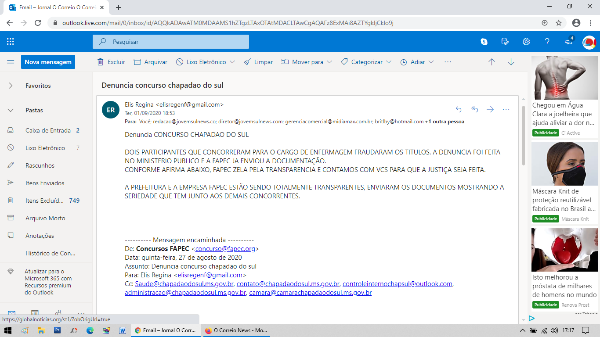Open Outlook settings gear
This screenshot has height=337, width=600.
tap(526, 42)
